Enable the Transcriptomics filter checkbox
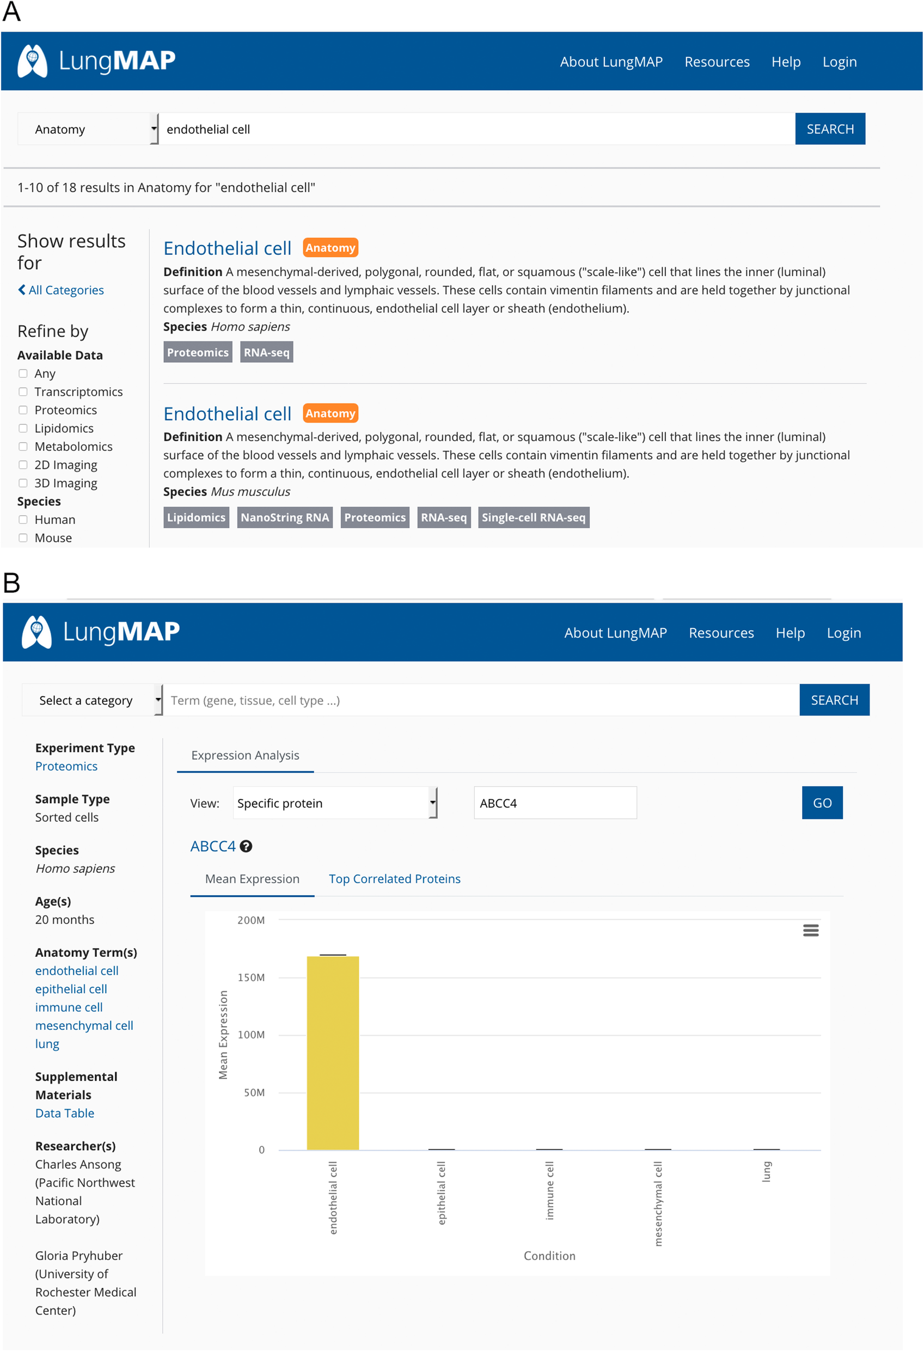Viewport: 924px width, 1351px height. coord(23,392)
